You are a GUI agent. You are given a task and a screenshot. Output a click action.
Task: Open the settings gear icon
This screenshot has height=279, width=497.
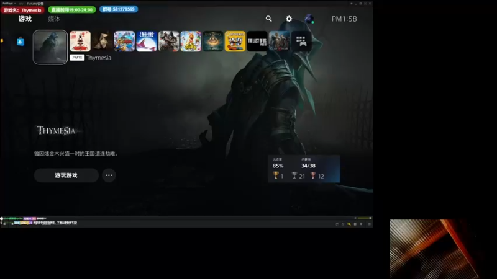click(x=289, y=19)
